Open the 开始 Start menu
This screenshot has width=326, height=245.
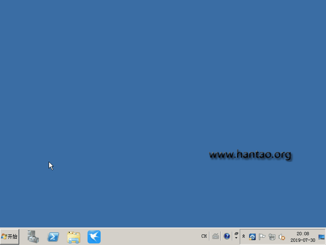(10, 236)
